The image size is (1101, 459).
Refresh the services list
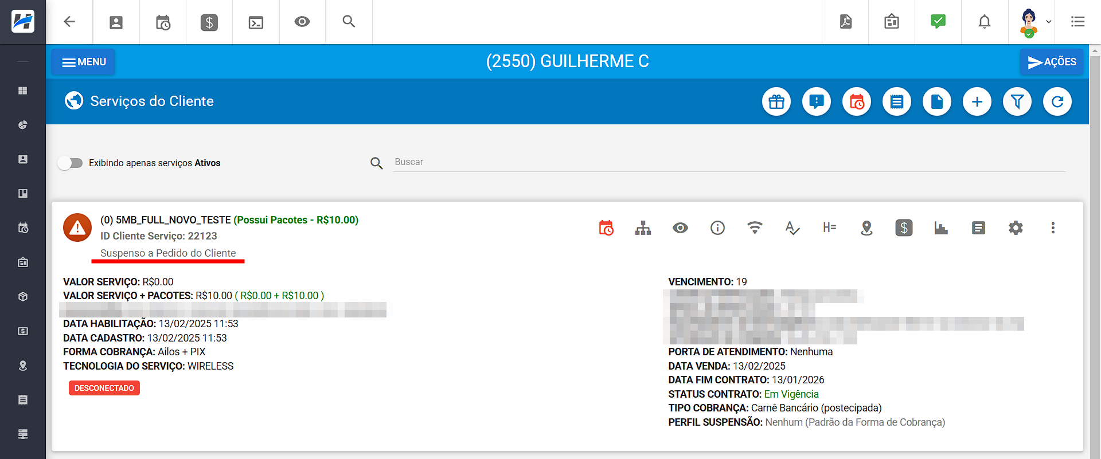coord(1057,101)
